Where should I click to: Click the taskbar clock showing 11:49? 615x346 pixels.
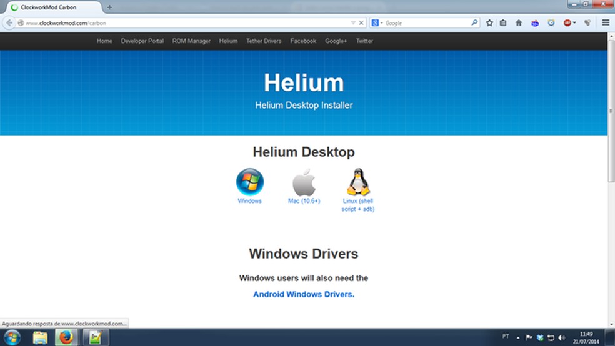click(x=586, y=338)
